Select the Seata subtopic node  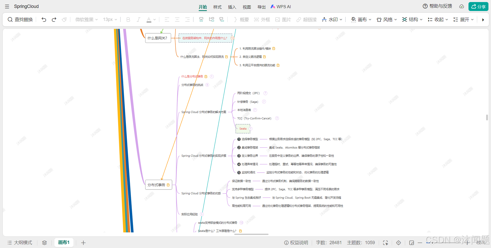[x=243, y=129]
